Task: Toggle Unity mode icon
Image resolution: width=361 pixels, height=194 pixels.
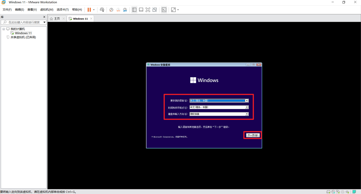Action: (155, 10)
